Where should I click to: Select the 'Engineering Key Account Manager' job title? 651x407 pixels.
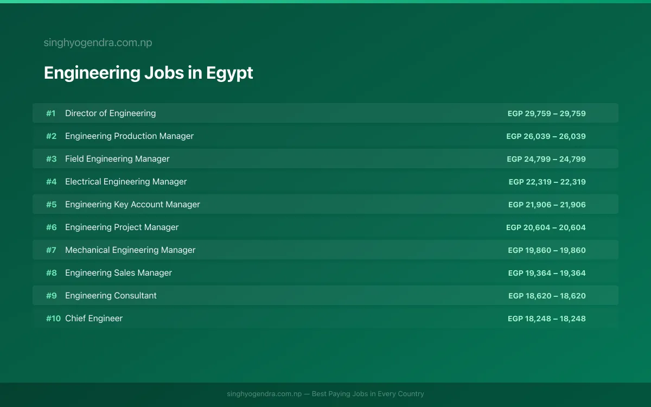coord(132,205)
